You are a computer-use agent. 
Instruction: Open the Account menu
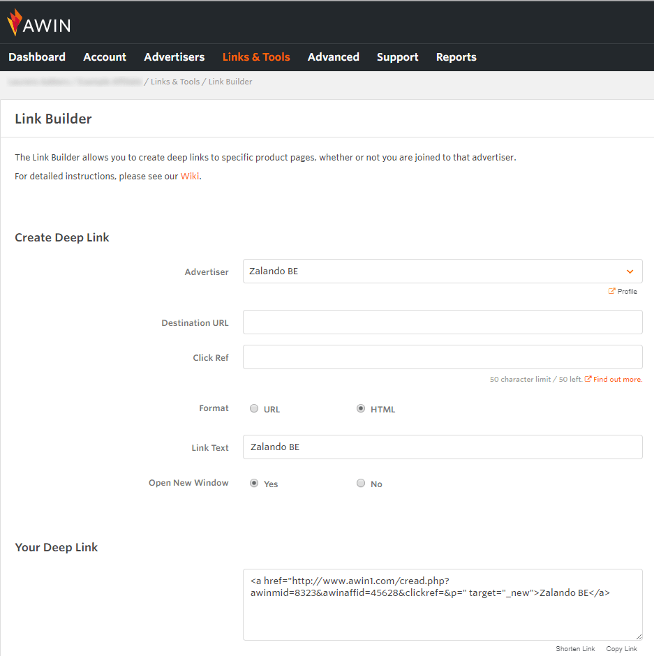point(105,57)
